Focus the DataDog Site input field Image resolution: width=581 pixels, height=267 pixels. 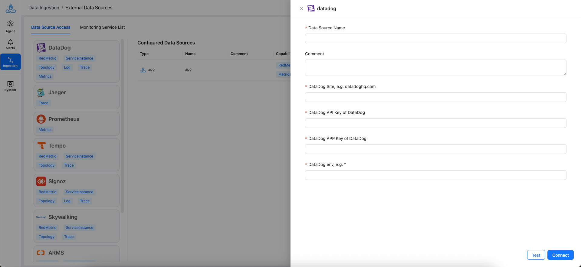(435, 97)
